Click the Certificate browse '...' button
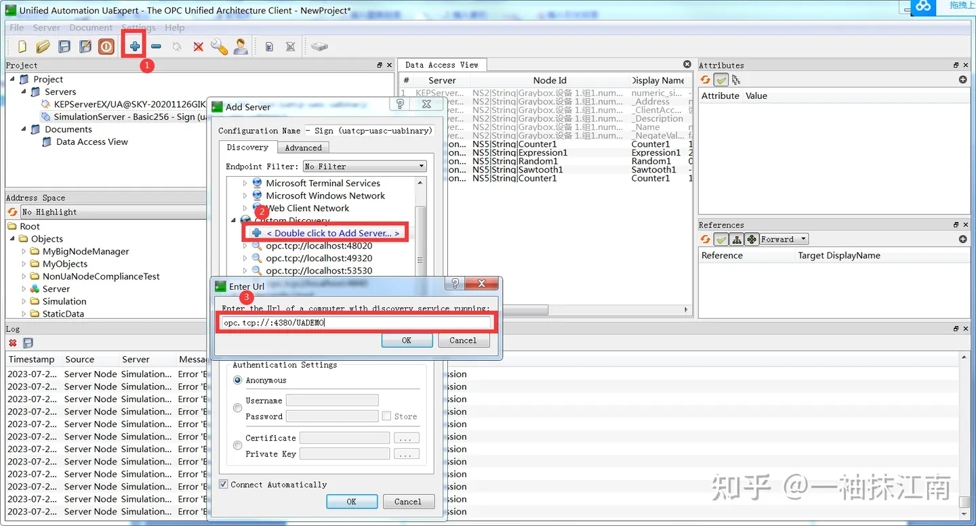Viewport: 976px width, 526px height. [x=406, y=438]
